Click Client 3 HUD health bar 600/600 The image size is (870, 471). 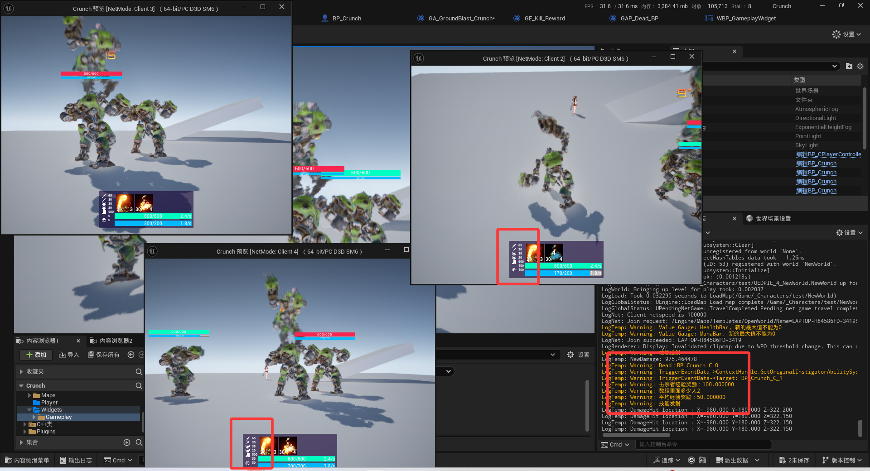click(153, 216)
